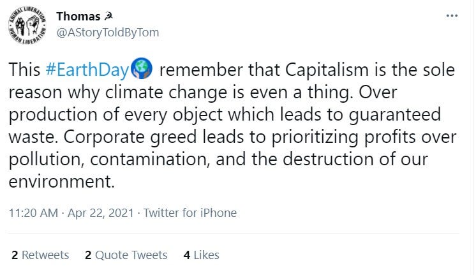Show who gave the 4 Likes
The width and height of the screenshot is (476, 275).
pos(201,255)
